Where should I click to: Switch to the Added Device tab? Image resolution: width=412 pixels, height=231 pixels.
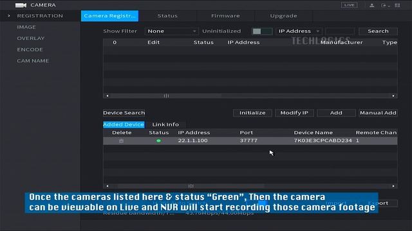tap(124, 124)
